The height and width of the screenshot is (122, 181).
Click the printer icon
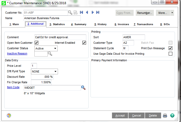tap(165, 115)
